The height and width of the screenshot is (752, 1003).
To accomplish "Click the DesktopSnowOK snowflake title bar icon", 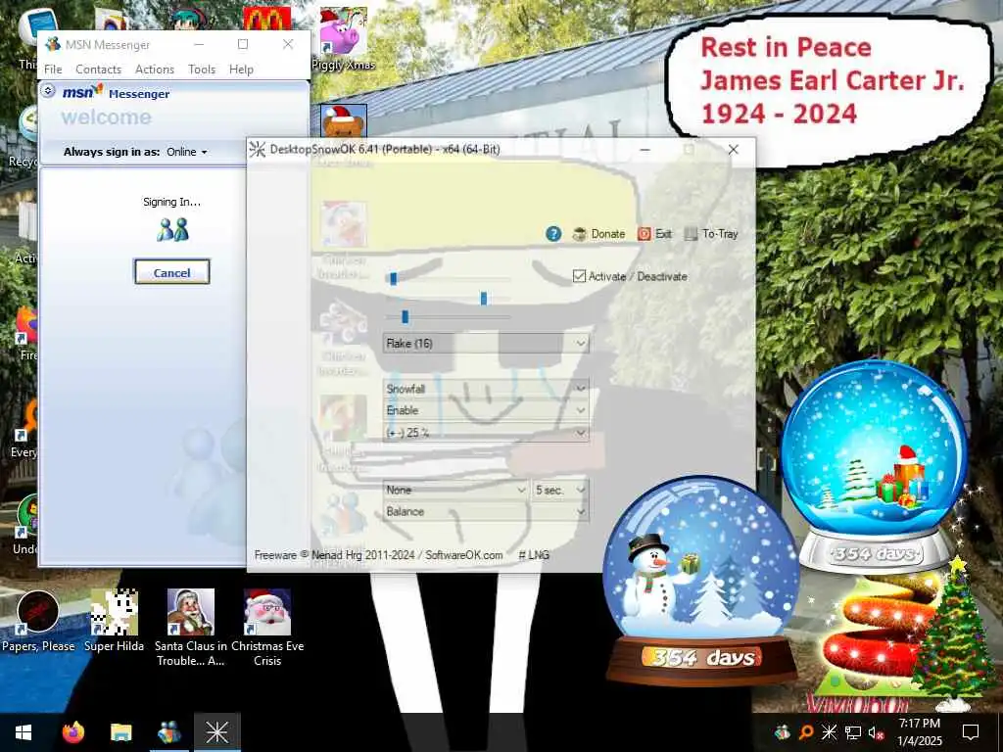I will (258, 150).
